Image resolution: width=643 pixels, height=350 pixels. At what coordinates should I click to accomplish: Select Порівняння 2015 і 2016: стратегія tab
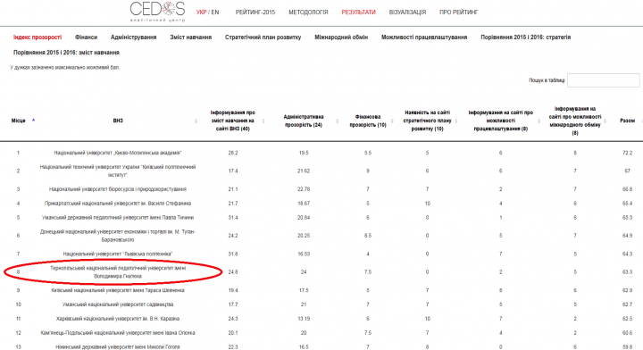(x=526, y=37)
